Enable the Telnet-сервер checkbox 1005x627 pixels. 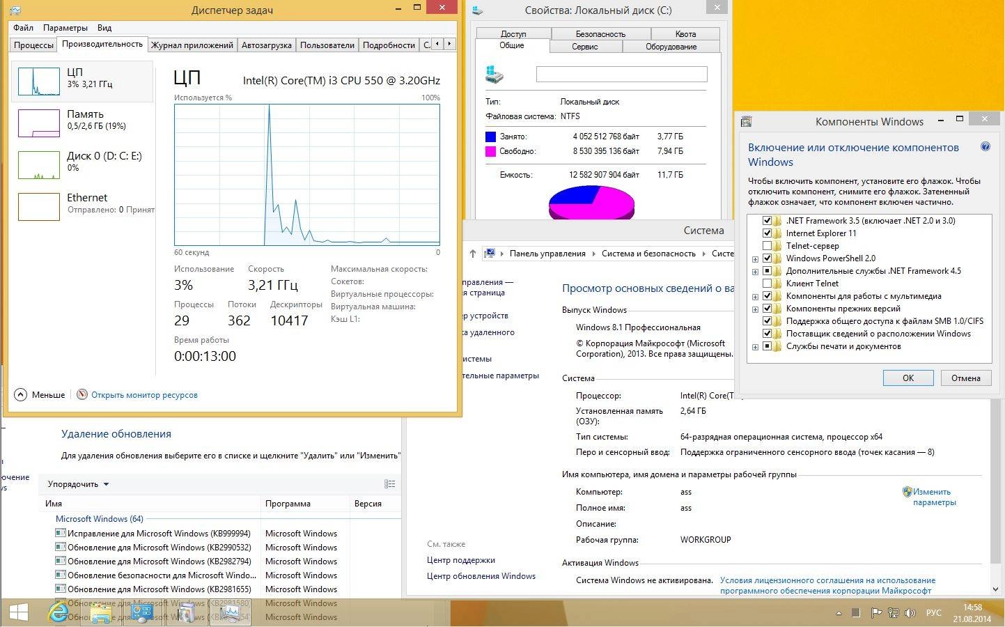(x=767, y=246)
